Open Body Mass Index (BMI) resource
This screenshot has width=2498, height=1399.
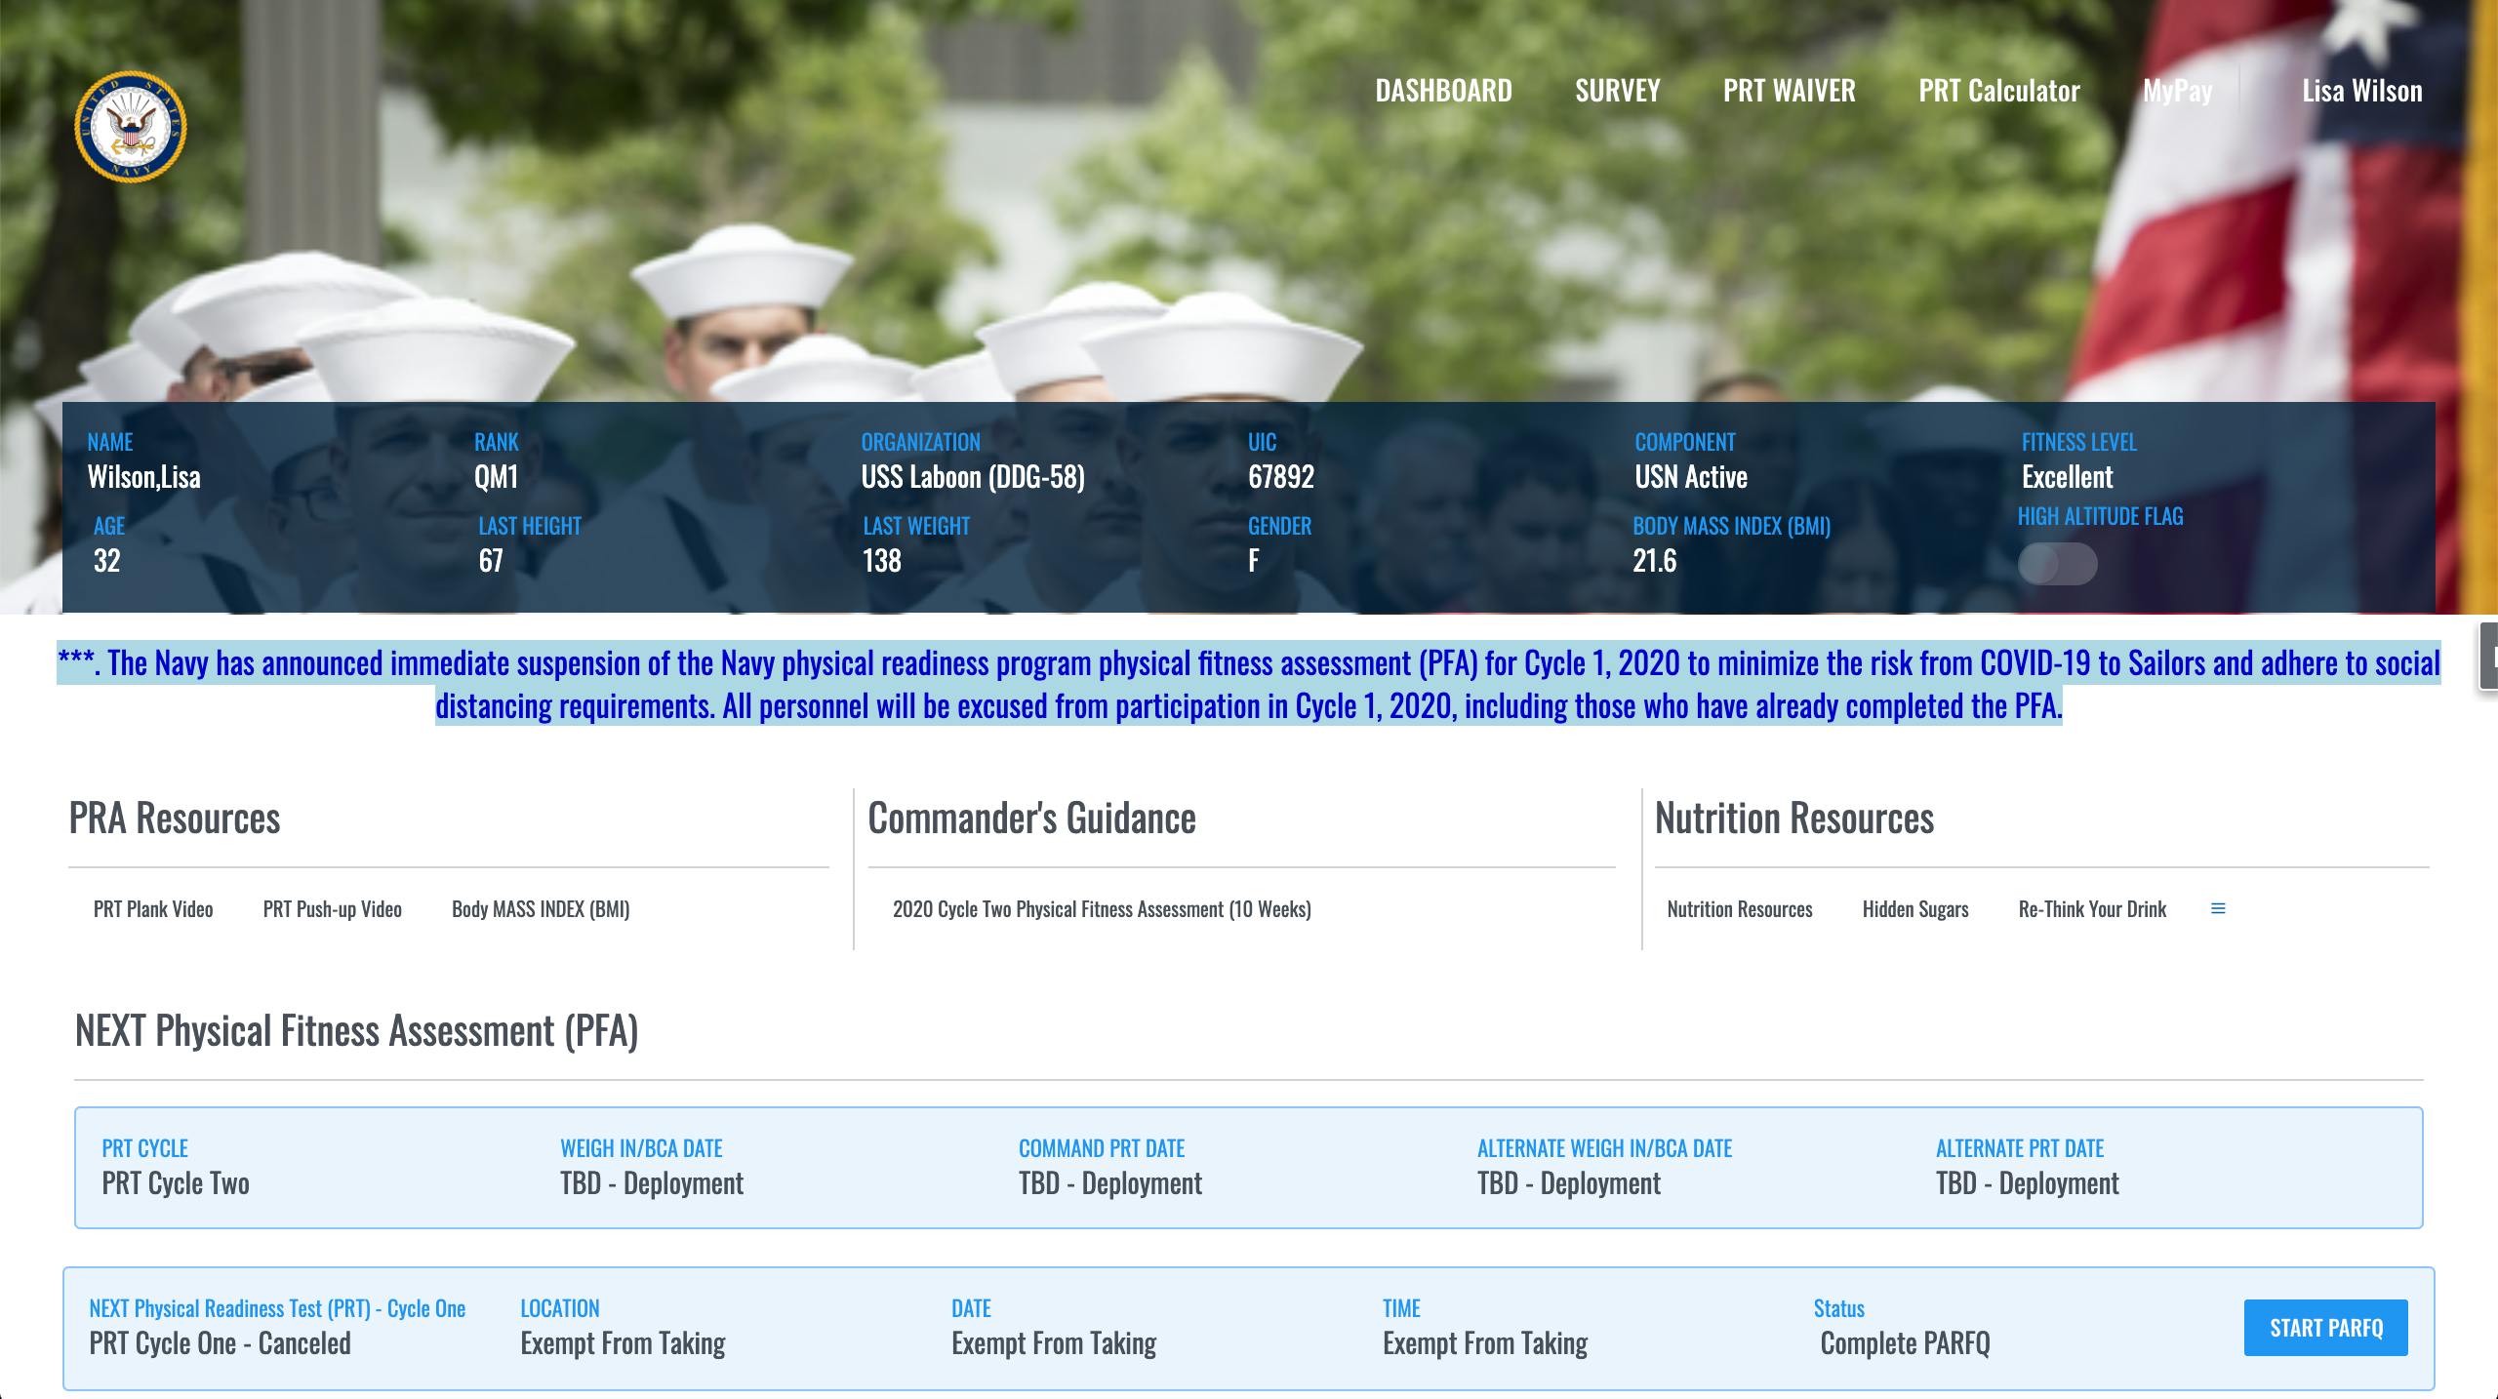[541, 909]
